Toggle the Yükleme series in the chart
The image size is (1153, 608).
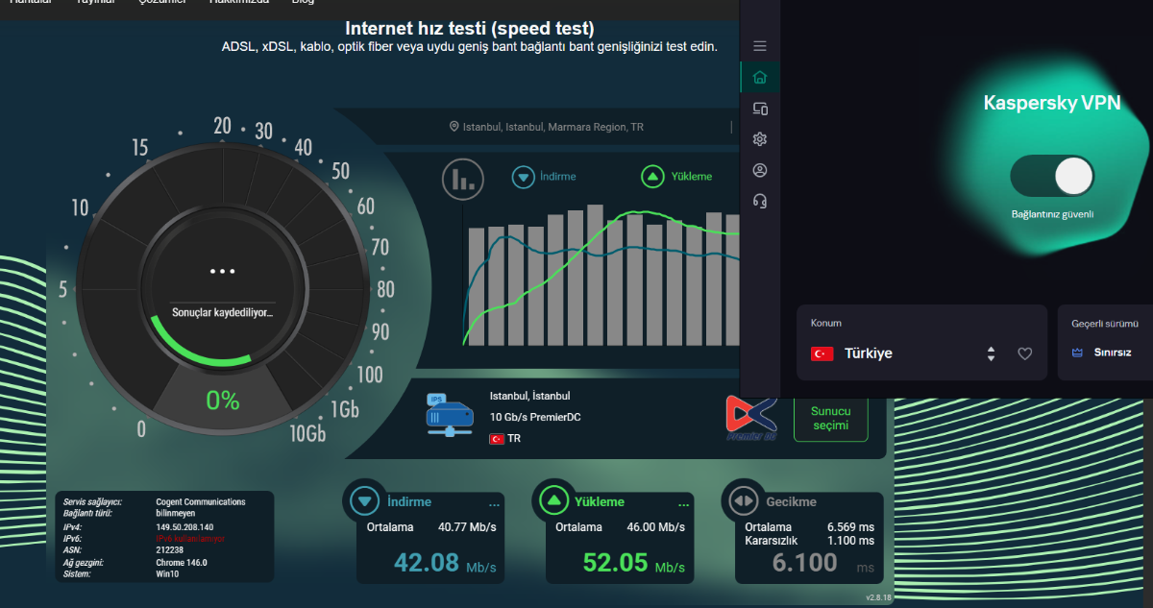point(676,177)
